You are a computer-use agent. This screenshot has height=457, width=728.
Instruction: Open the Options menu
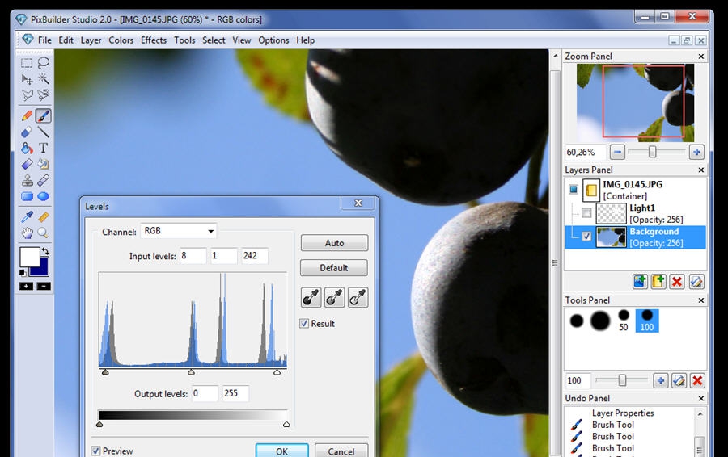click(x=273, y=40)
